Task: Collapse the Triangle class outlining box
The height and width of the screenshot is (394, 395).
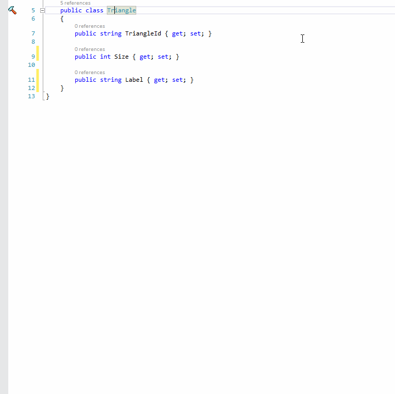Action: pos(43,11)
